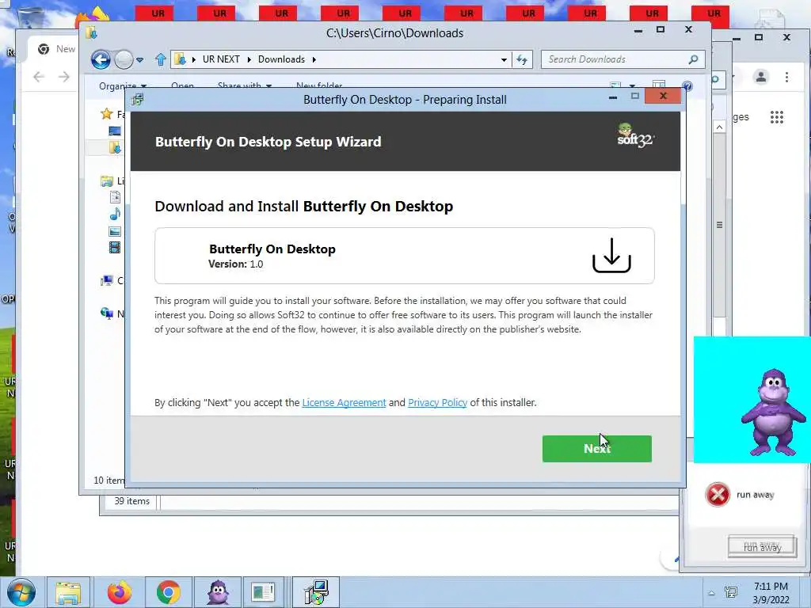Open the License Agreement link
Screen dimensions: 811x608
344,402
